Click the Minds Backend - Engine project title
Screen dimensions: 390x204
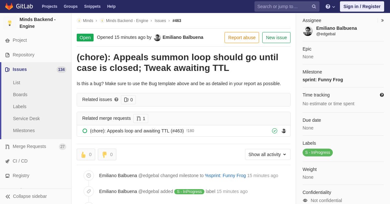point(37,23)
